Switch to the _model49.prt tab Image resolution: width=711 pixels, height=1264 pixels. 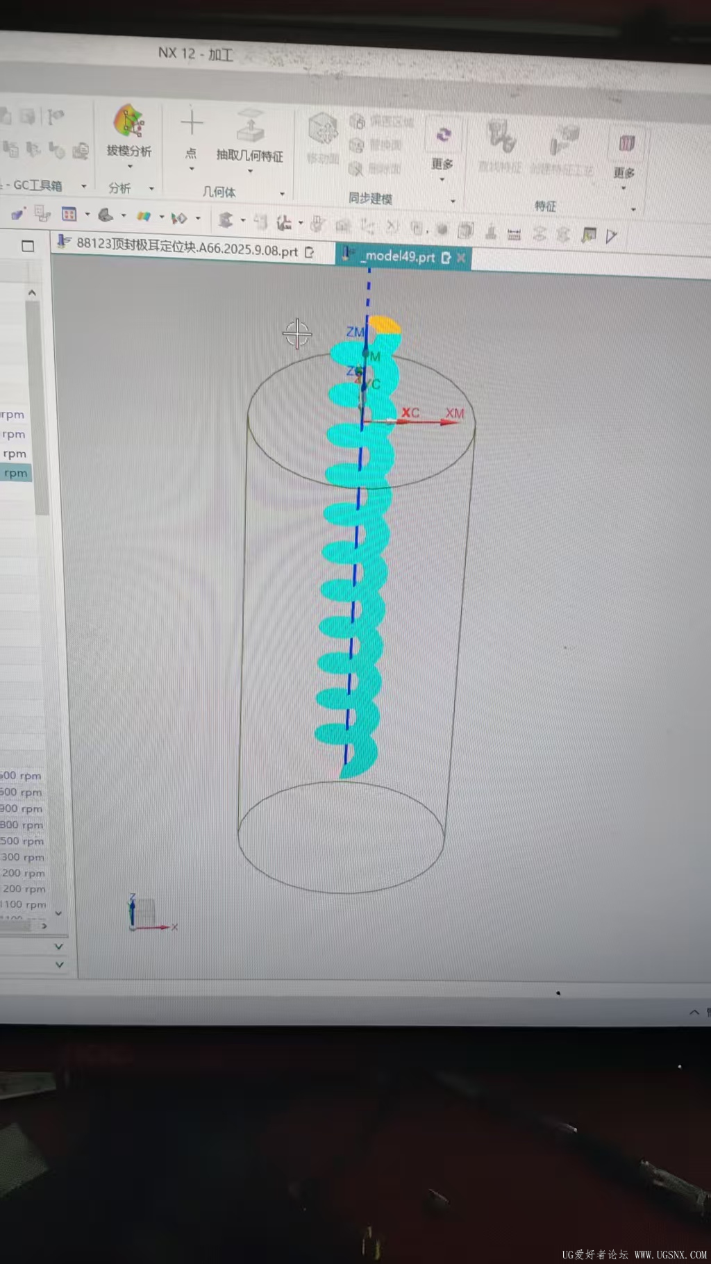399,256
